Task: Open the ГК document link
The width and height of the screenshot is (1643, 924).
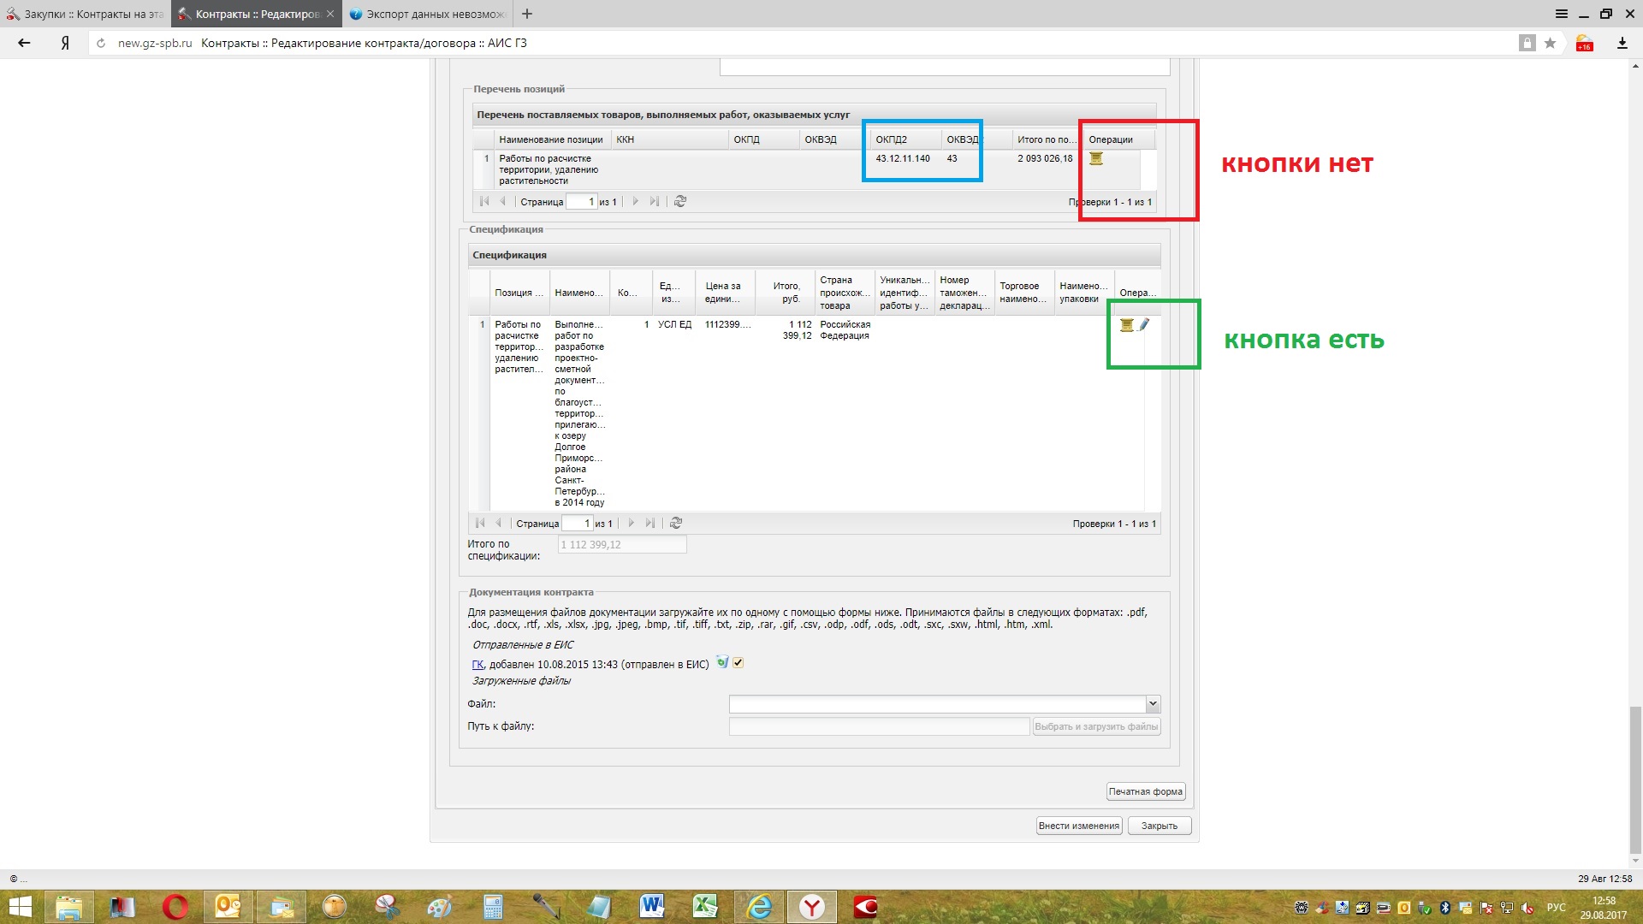Action: (x=477, y=664)
